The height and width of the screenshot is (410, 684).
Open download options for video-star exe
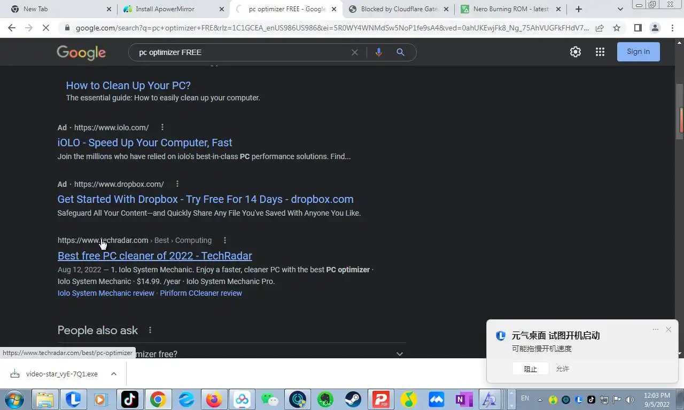[x=114, y=374]
